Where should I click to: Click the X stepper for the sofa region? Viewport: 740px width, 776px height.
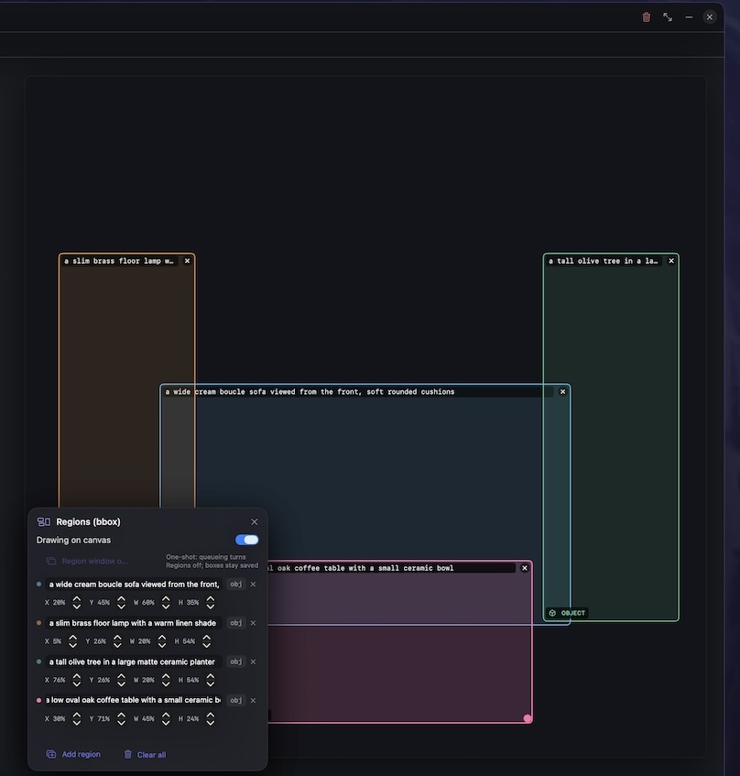[77, 602]
